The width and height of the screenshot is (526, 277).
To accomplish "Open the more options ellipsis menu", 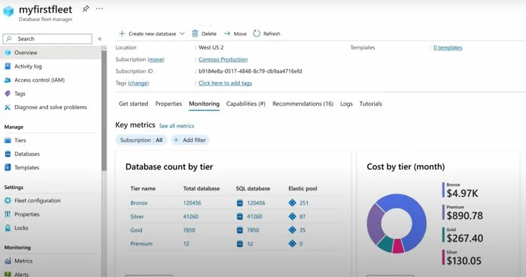I will [100, 9].
